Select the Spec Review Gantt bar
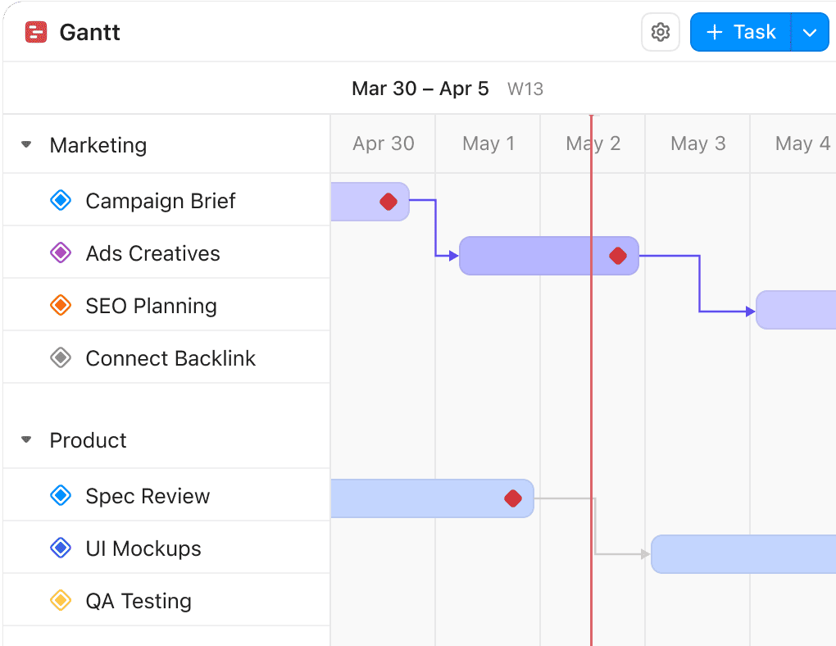 click(x=433, y=498)
